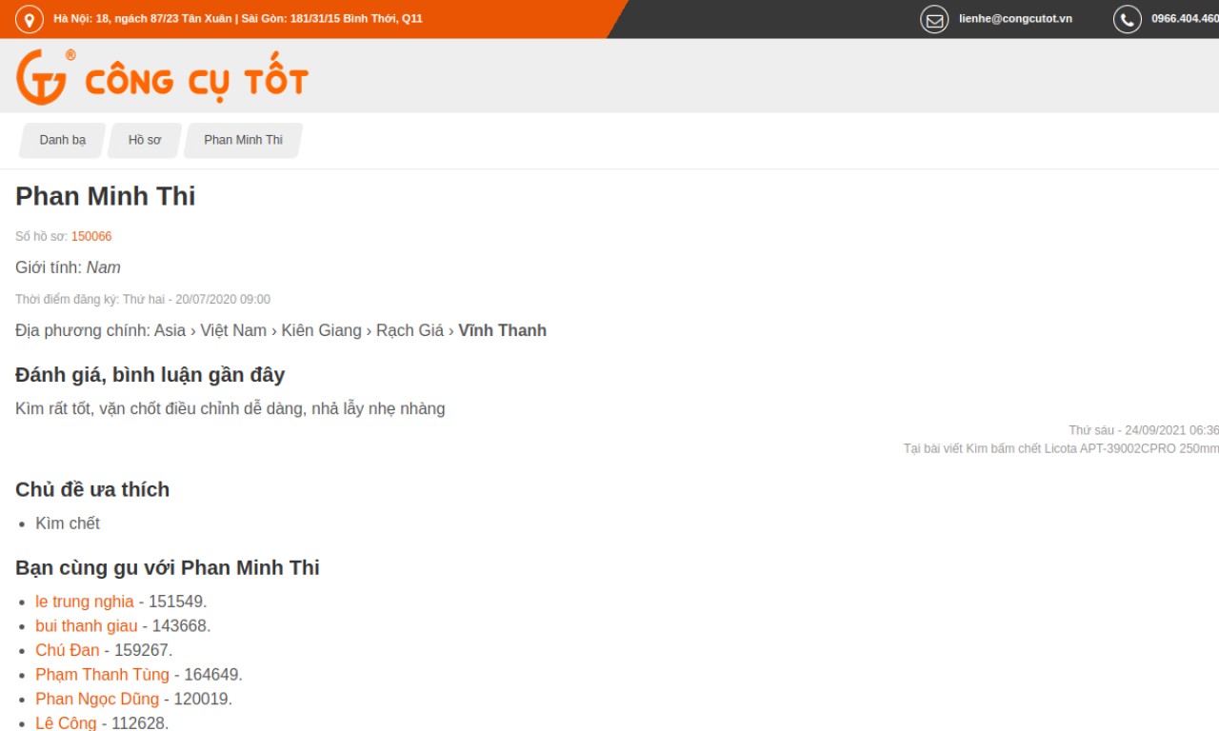This screenshot has height=731, width=1219.
Task: Click the email envelope icon
Action: pyautogui.click(x=934, y=19)
